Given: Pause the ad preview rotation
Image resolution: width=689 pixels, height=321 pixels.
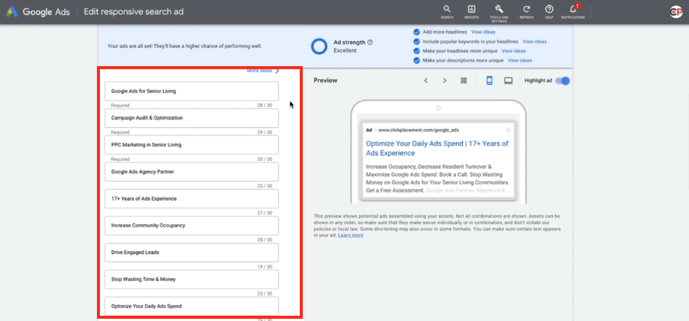Looking at the screenshot, I should [464, 80].
